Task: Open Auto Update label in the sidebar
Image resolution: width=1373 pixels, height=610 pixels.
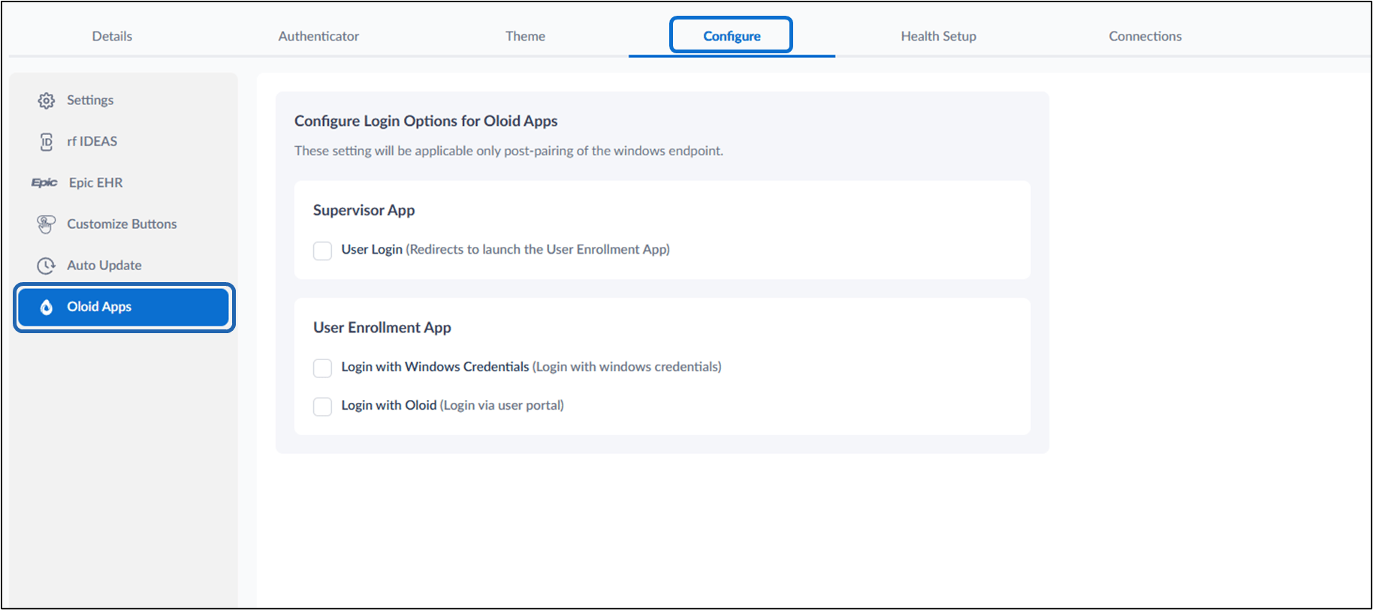Action: [x=104, y=265]
